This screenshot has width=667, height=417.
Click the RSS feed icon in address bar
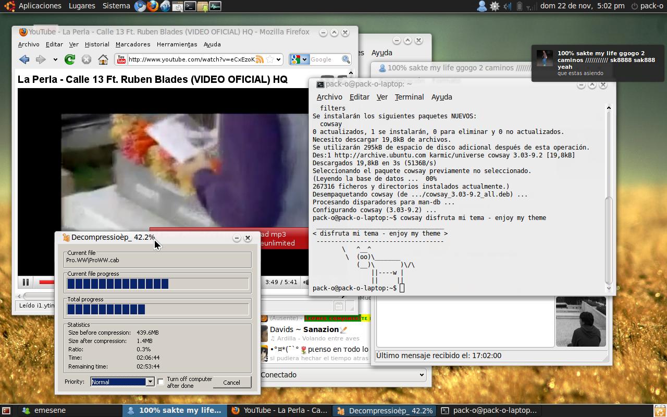click(259, 59)
